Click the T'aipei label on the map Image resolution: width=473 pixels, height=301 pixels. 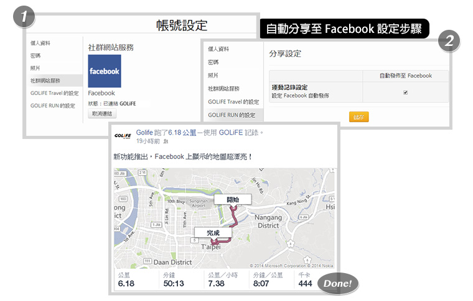pyautogui.click(x=211, y=247)
